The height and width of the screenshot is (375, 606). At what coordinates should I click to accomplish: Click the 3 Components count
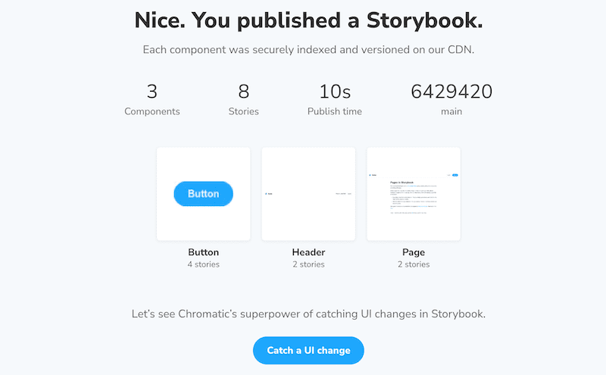[x=152, y=92]
